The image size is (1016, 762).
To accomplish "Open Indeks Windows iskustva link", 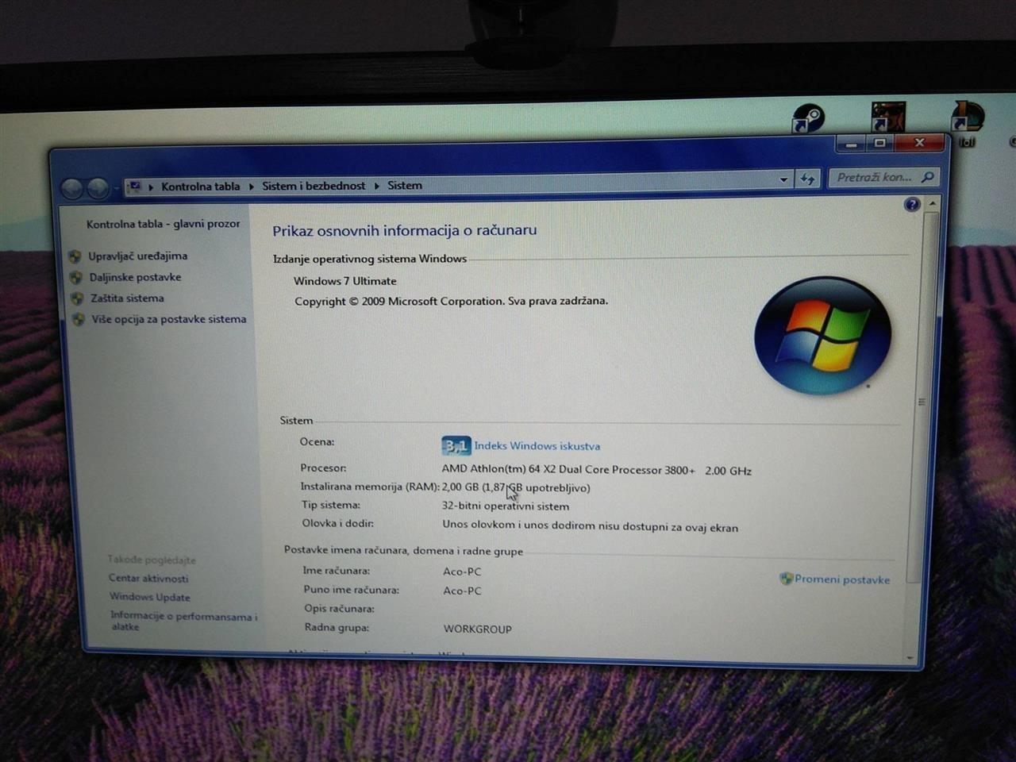I will (x=537, y=446).
